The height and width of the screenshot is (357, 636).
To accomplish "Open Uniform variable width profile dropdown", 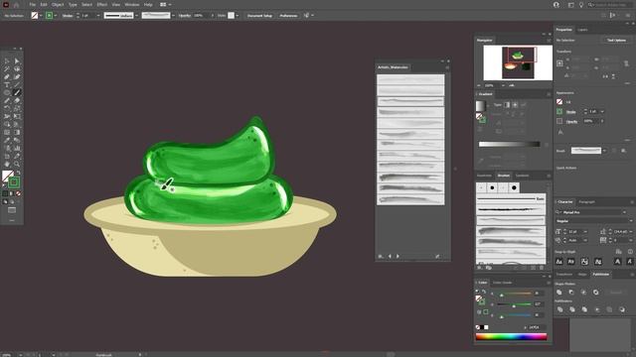I will point(137,16).
